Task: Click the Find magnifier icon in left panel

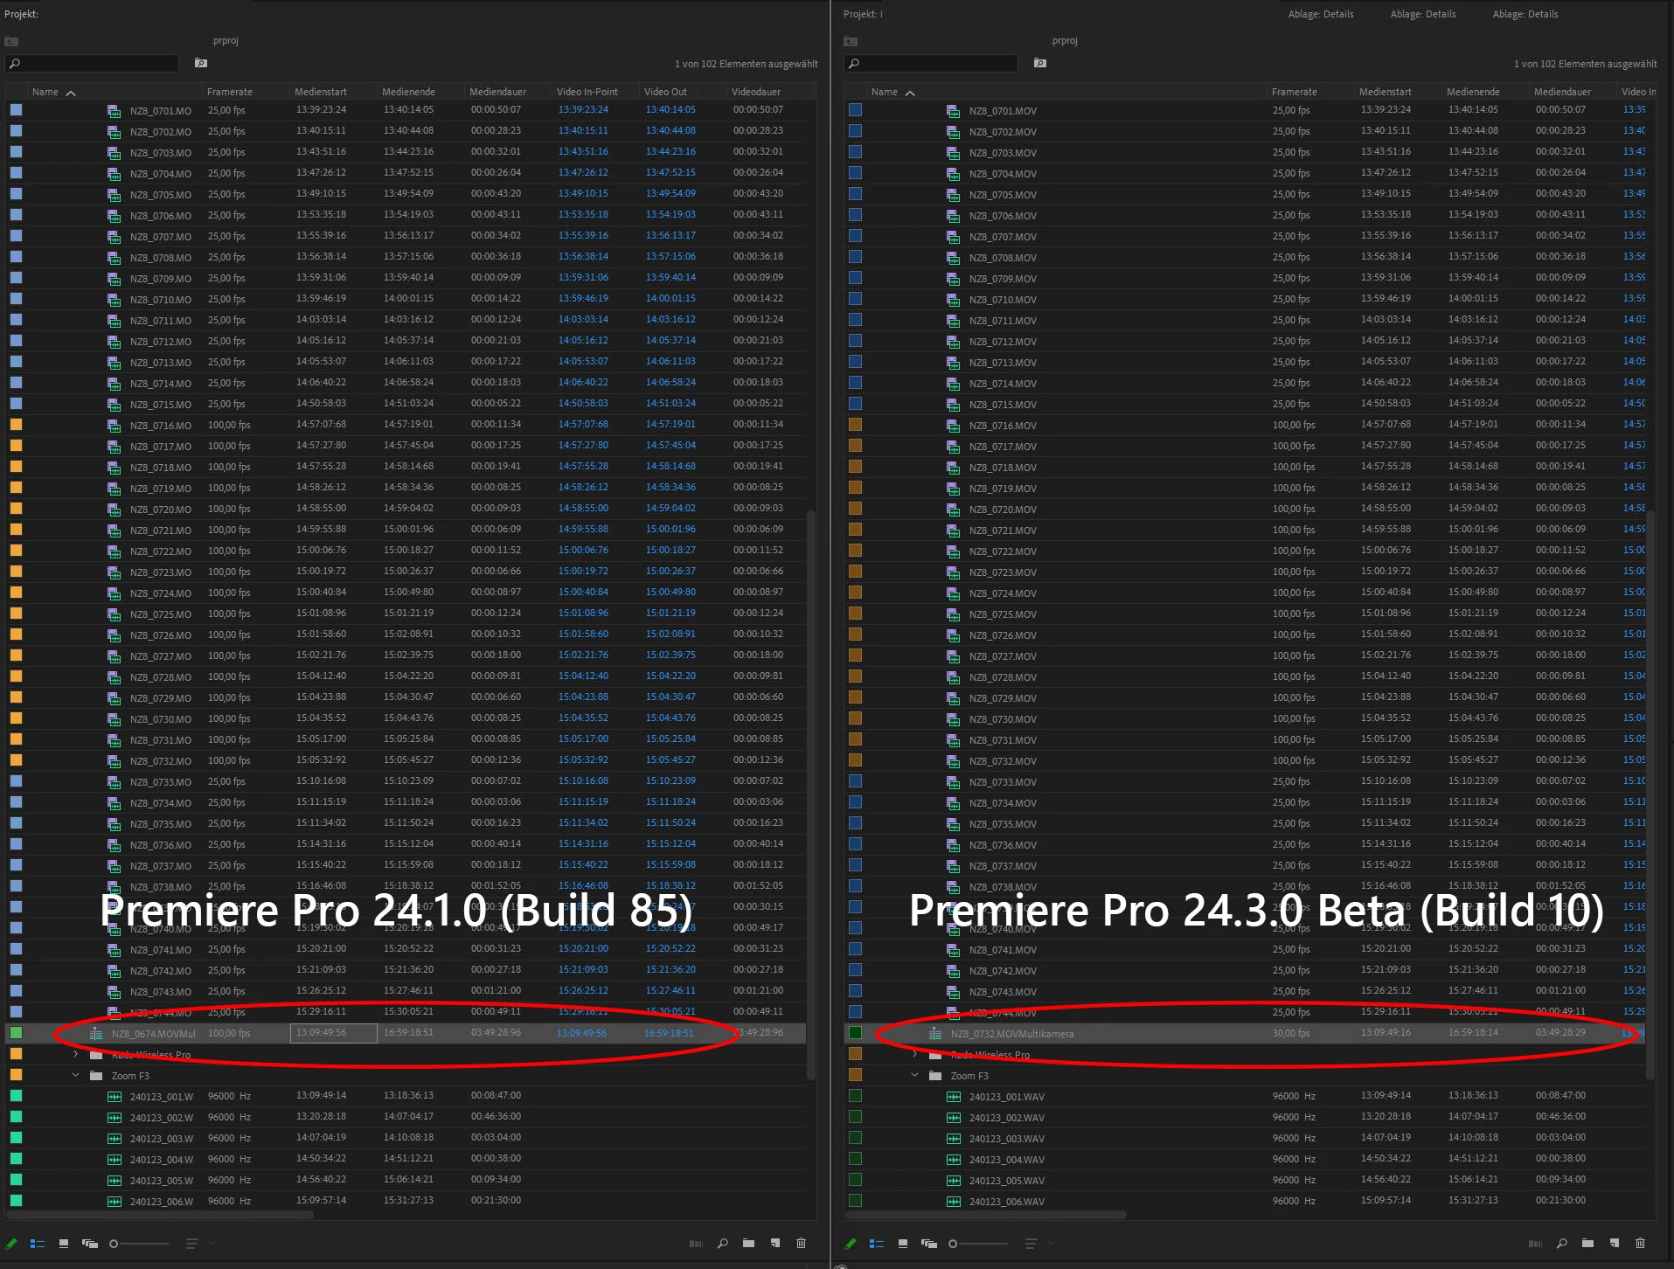Action: (723, 1243)
